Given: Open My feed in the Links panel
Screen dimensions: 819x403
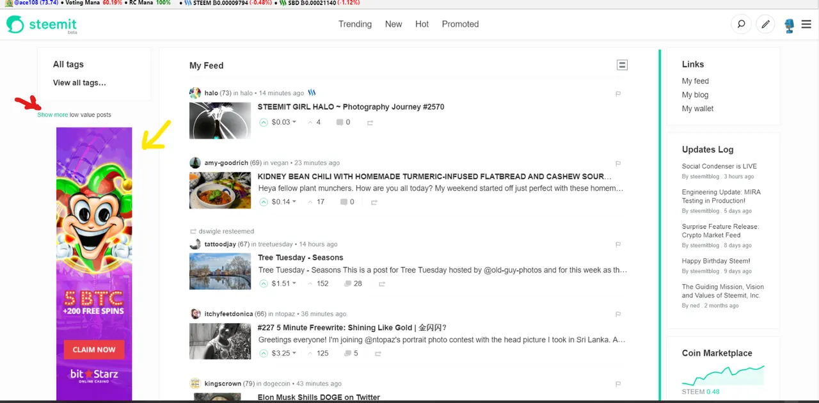Looking at the screenshot, I should click(x=696, y=81).
